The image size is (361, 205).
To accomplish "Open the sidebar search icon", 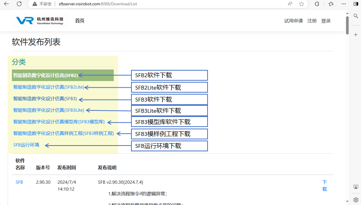I will 356,16.
